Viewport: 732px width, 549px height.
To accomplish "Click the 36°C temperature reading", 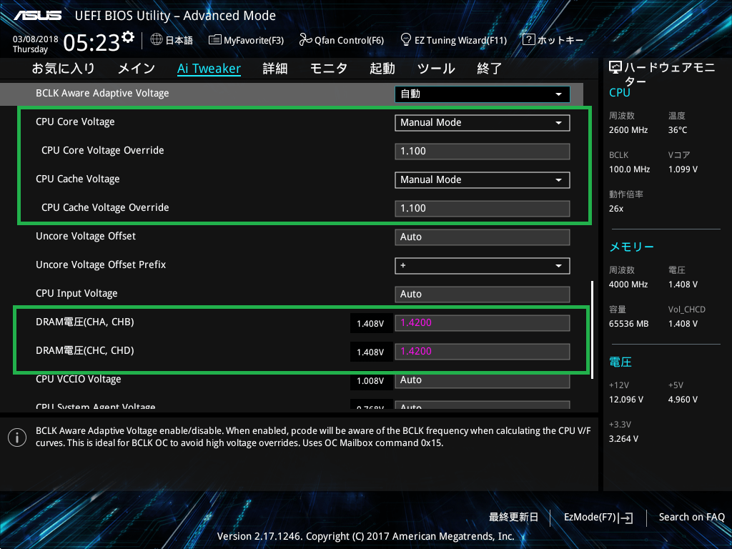I will coord(678,130).
